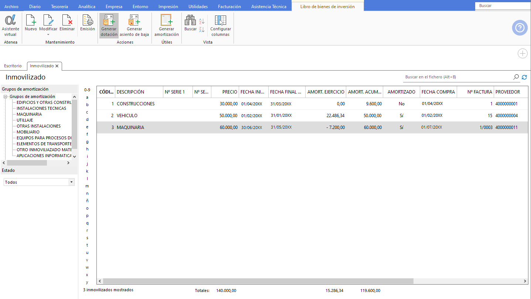Click Generar asiento de baja icon
Image resolution: width=531 pixels, height=299 pixels.
click(134, 20)
